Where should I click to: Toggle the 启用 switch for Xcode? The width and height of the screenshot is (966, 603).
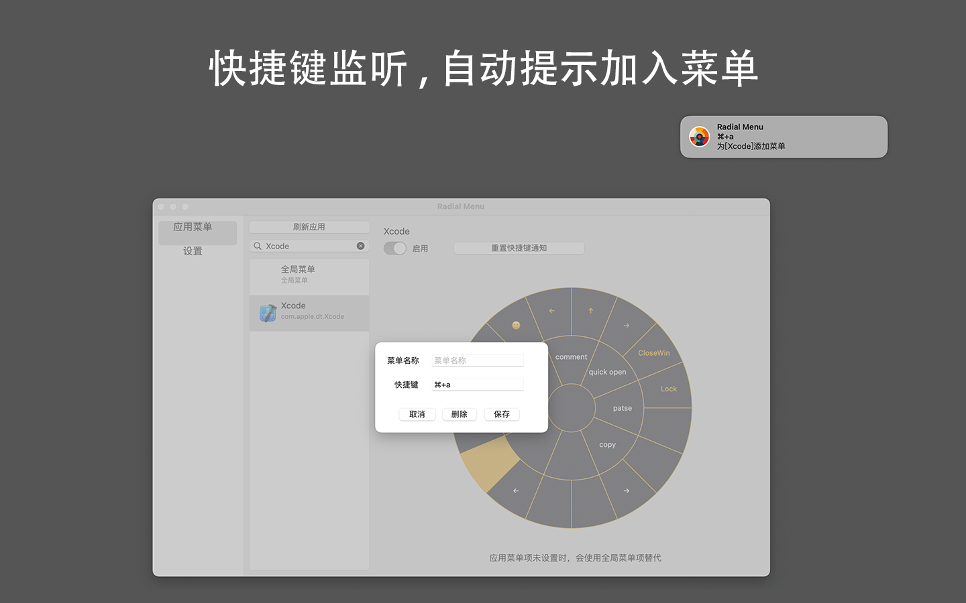[x=394, y=248]
